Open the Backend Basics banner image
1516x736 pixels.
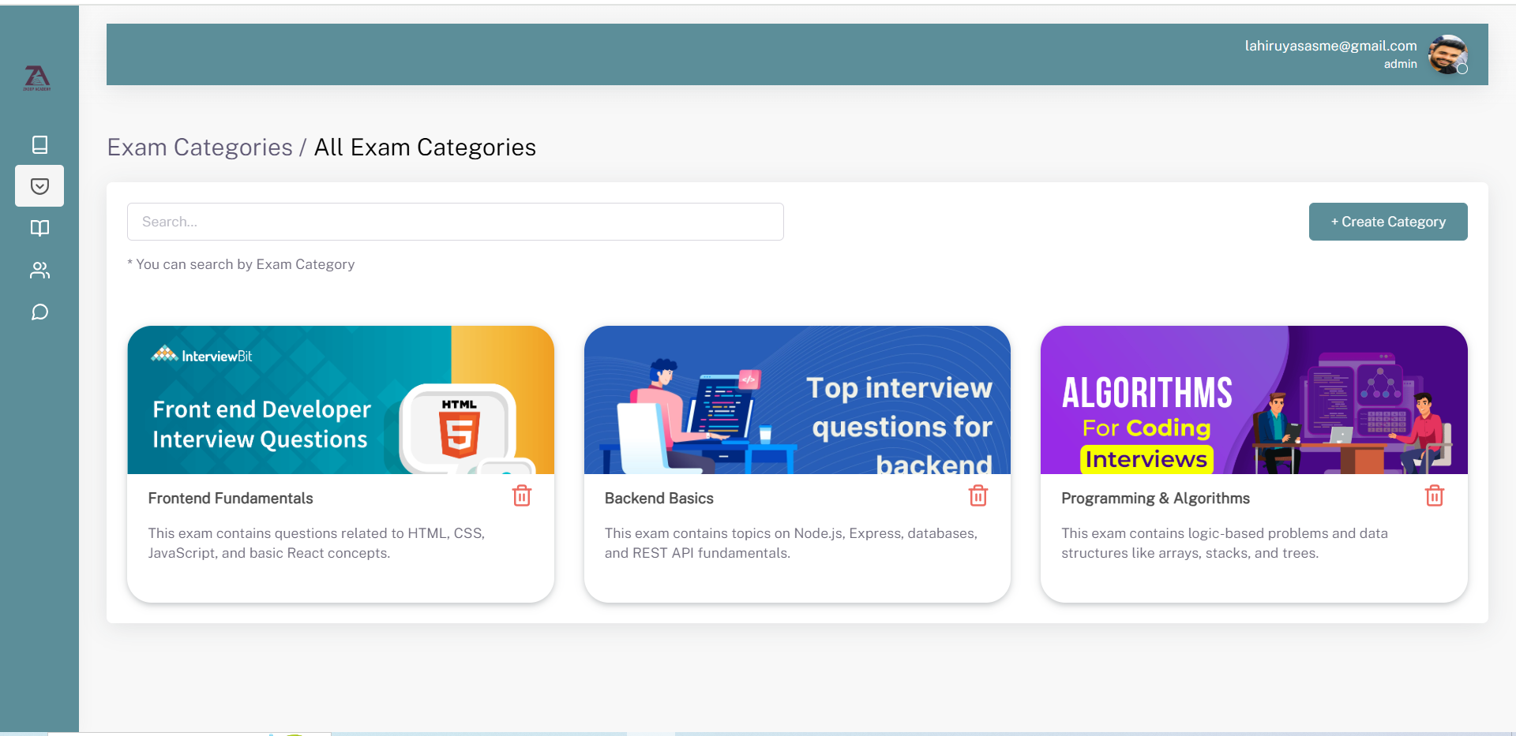797,400
